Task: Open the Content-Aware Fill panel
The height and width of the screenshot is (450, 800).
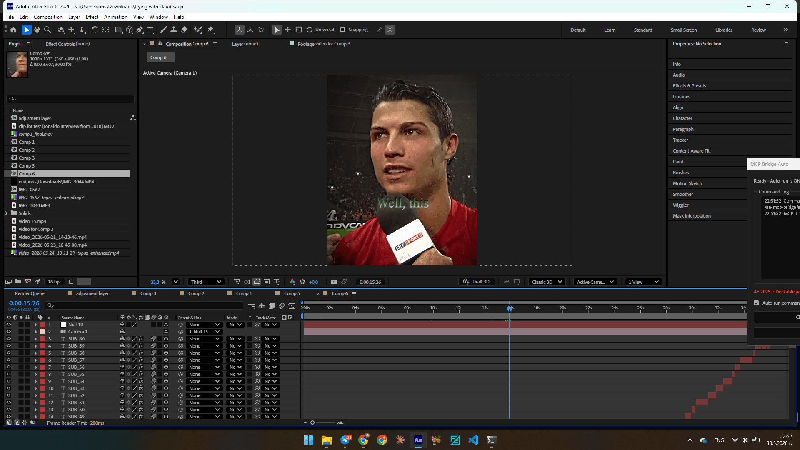Action: 692,151
